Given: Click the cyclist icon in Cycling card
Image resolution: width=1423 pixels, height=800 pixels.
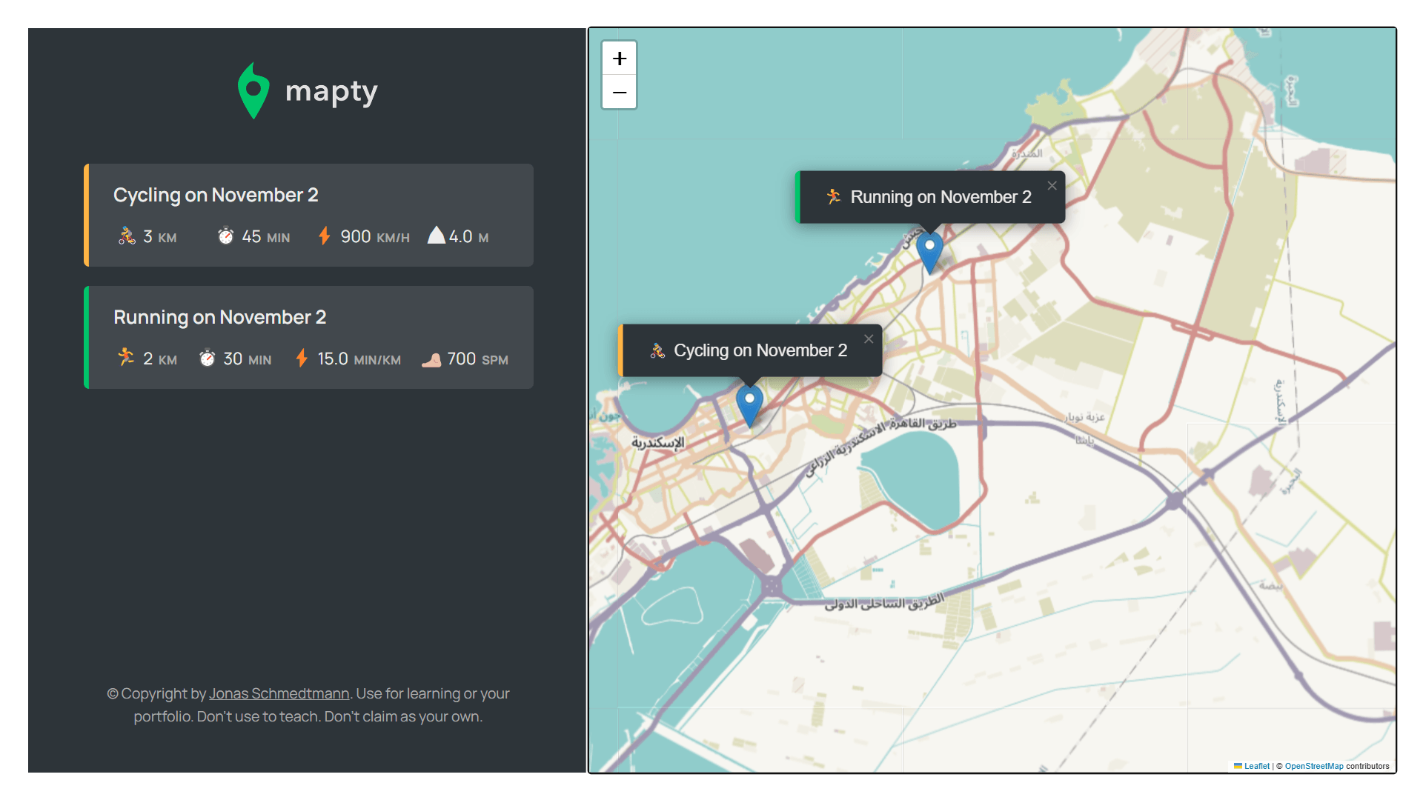Looking at the screenshot, I should [x=127, y=236].
